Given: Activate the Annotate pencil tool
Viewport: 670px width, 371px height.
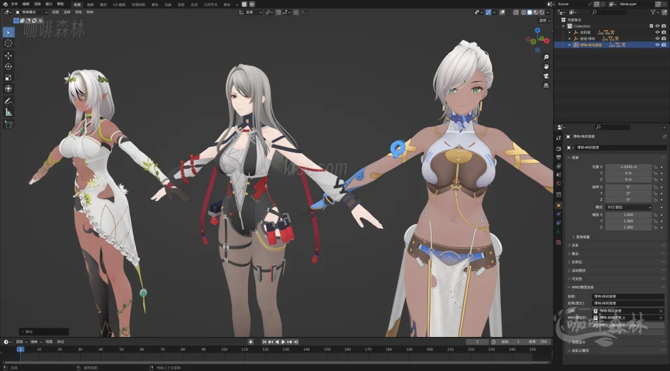Looking at the screenshot, I should pyautogui.click(x=8, y=101).
